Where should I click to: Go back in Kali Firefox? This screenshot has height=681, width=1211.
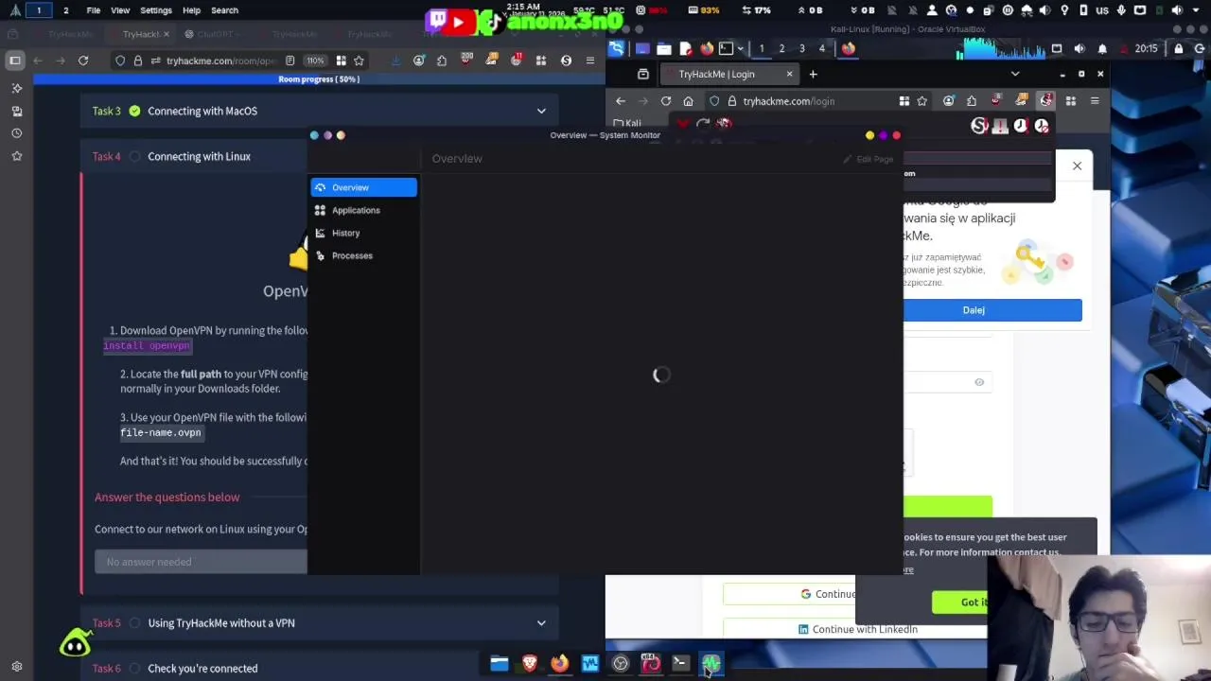621,101
